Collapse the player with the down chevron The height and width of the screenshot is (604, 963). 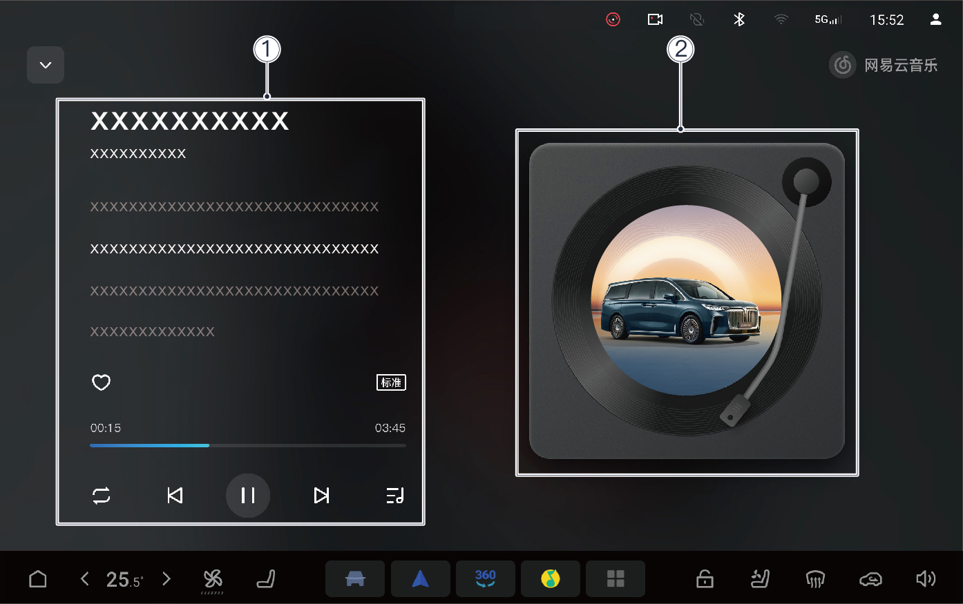click(46, 65)
